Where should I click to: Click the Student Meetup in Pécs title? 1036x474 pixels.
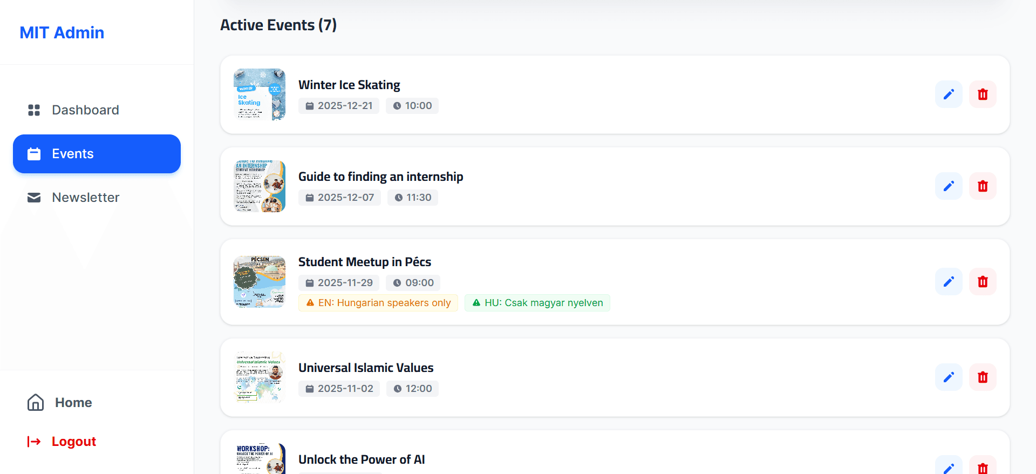[365, 262]
